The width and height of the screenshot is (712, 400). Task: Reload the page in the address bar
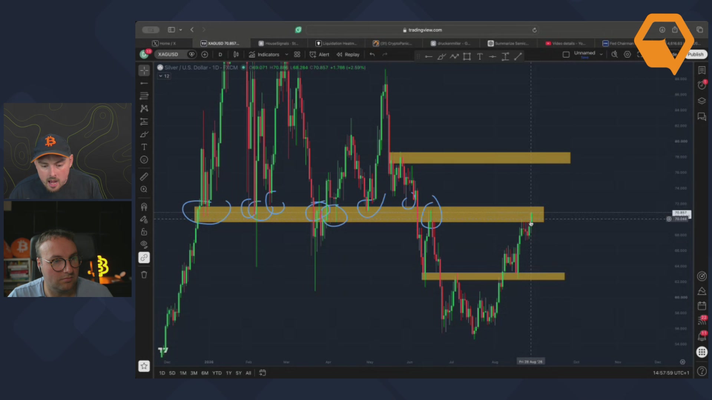coord(534,30)
